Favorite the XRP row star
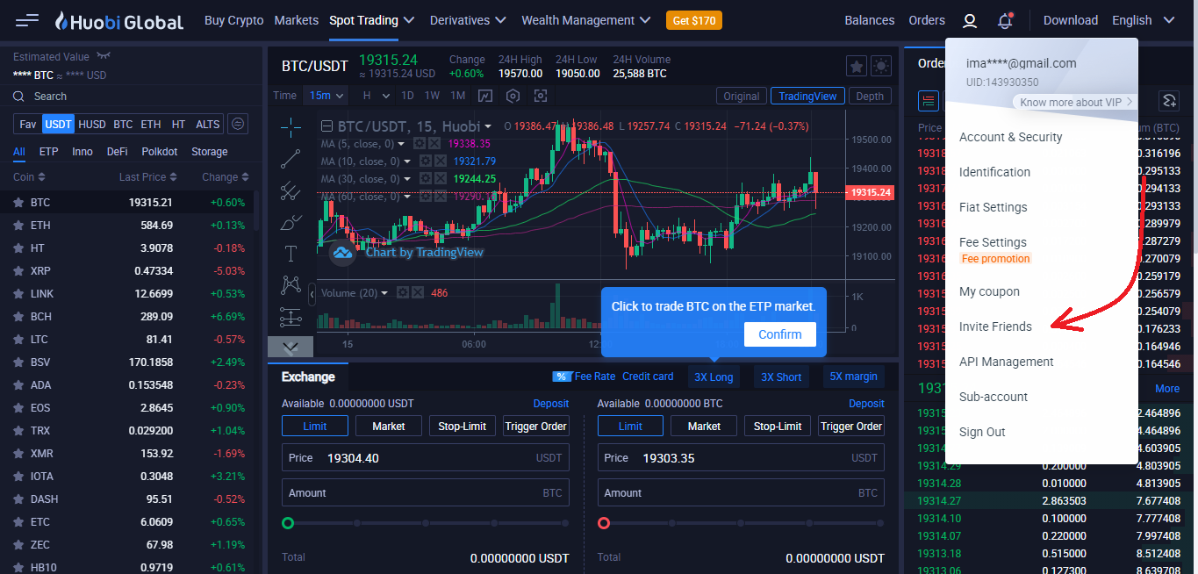1198x574 pixels. [x=18, y=271]
